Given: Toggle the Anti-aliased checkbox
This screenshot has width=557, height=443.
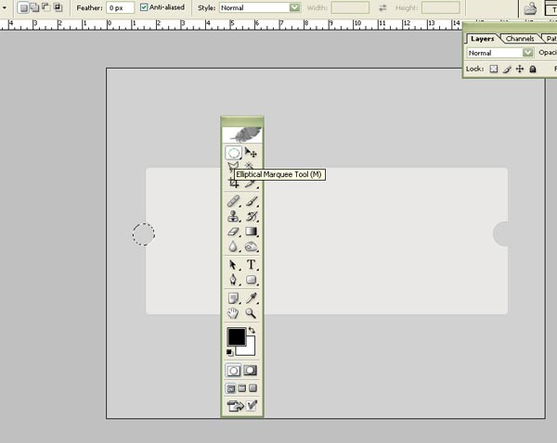Looking at the screenshot, I should coord(144,7).
